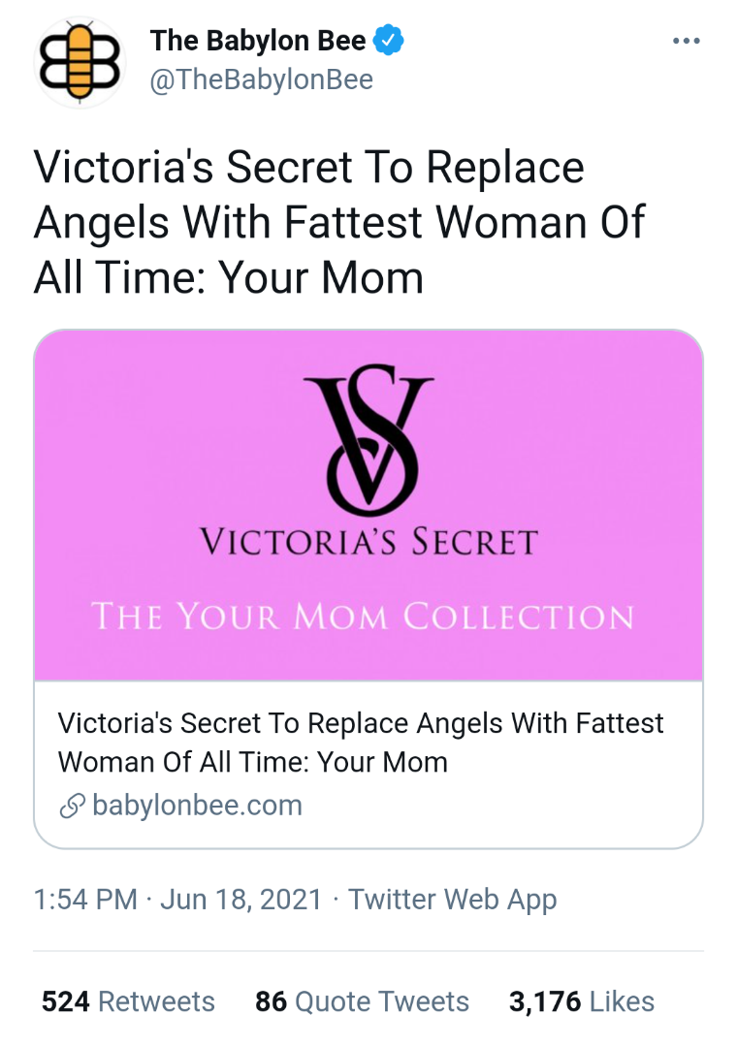This screenshot has height=1046, width=737.
Task: Click the Jun 18, 2021 date
Action: [241, 900]
